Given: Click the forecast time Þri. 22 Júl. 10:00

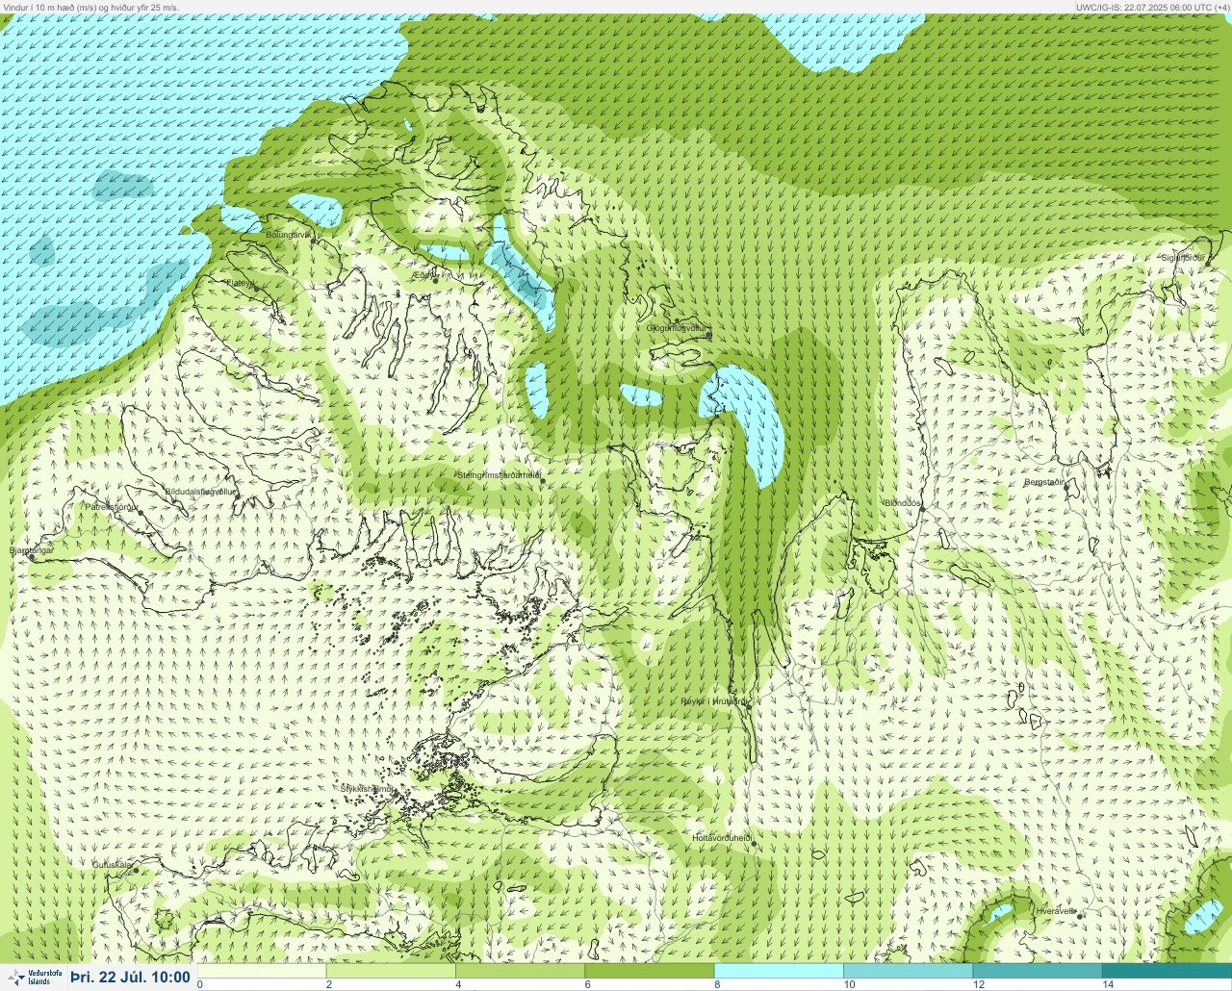Looking at the screenshot, I should [130, 978].
